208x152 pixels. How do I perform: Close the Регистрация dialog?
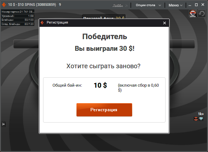click(x=165, y=23)
